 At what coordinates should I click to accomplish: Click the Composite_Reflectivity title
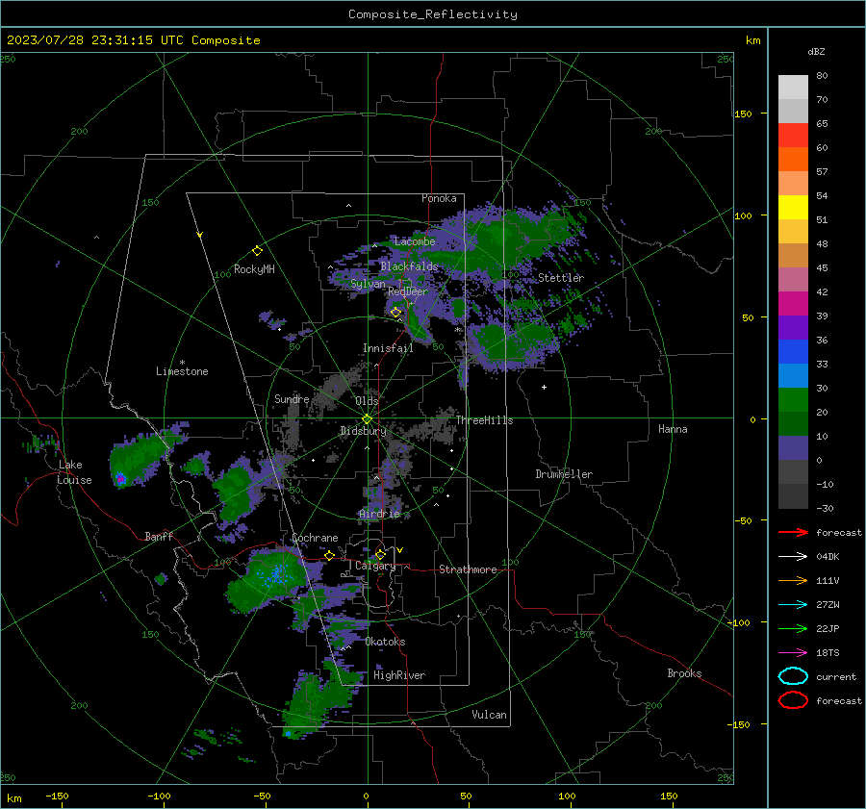click(433, 14)
